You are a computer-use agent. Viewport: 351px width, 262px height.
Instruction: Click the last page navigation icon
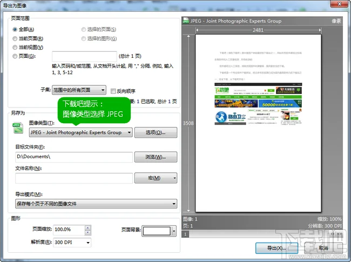click(x=340, y=234)
